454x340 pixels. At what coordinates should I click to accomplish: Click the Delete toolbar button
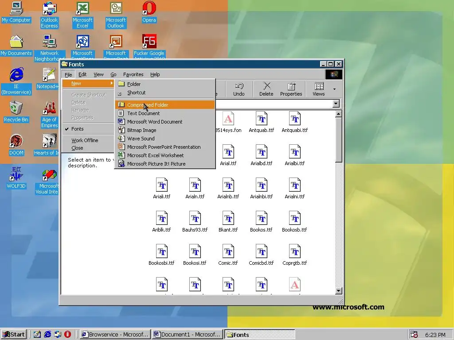266,89
